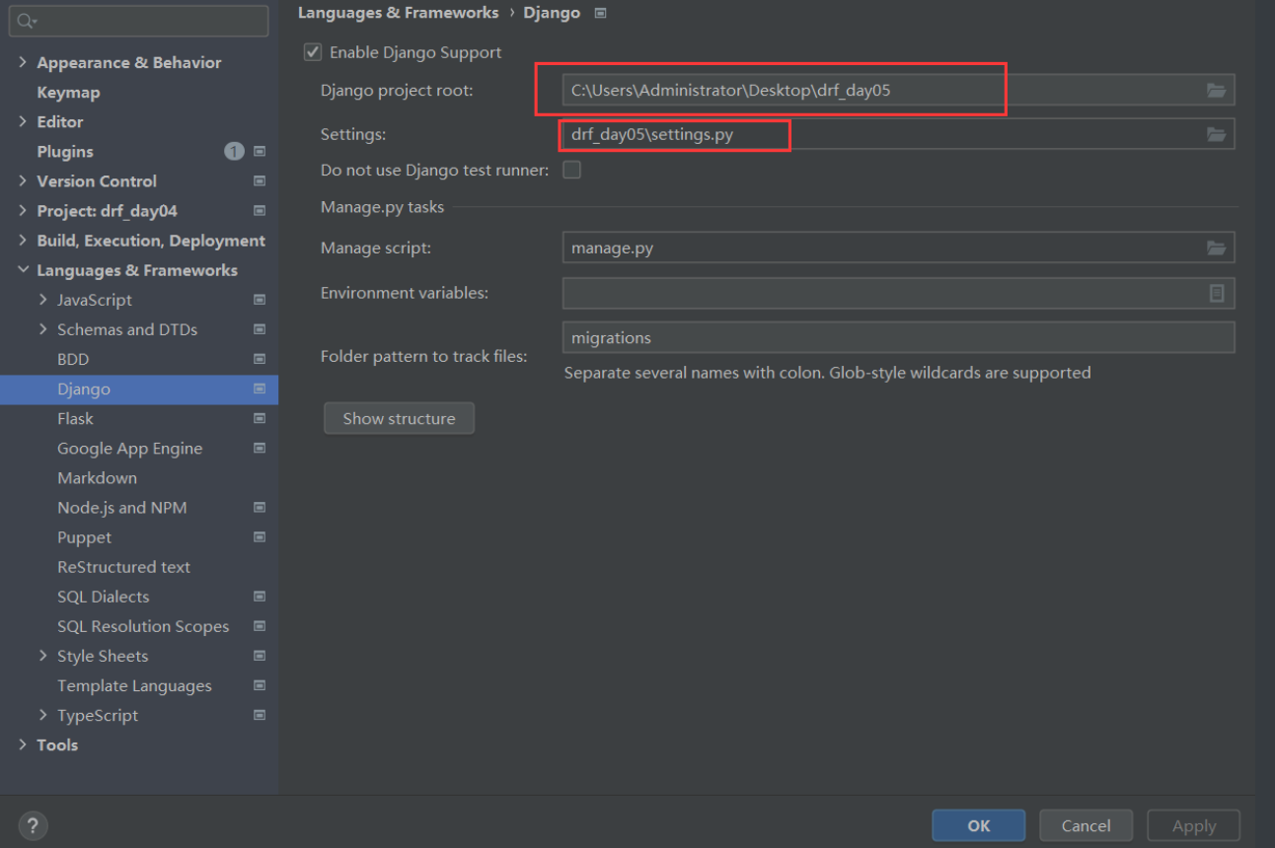Click the Cancel button
This screenshot has height=848, width=1275.
[1086, 825]
